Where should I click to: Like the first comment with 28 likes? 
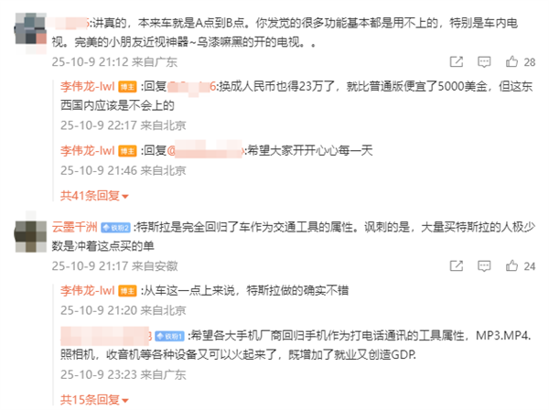click(521, 62)
